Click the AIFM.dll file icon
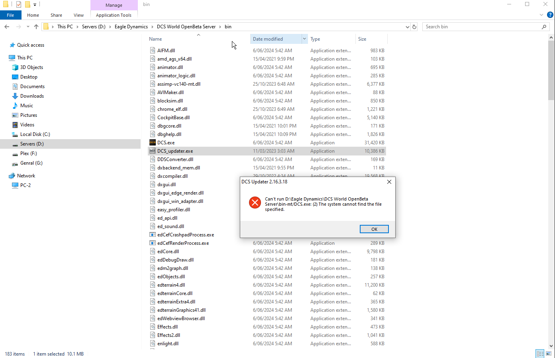Screen dimensions: 555x358 point(152,50)
